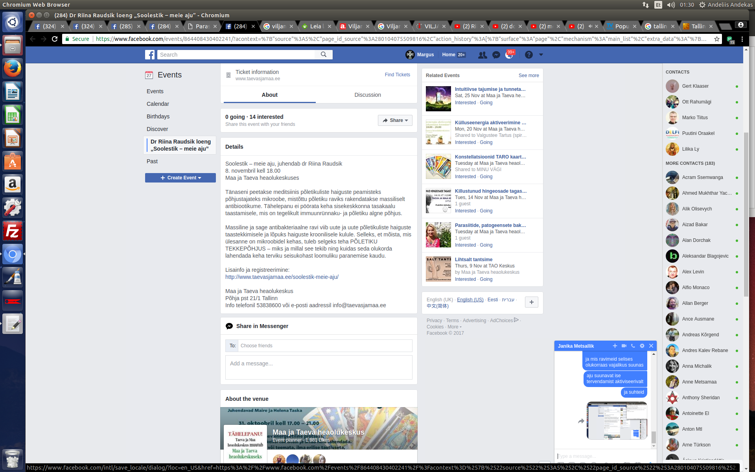Open Discover in the Events sidebar
The width and height of the screenshot is (755, 472).
tap(157, 129)
